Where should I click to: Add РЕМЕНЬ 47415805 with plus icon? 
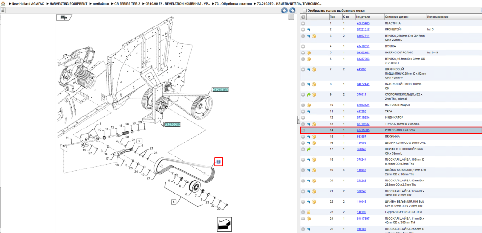(303, 130)
